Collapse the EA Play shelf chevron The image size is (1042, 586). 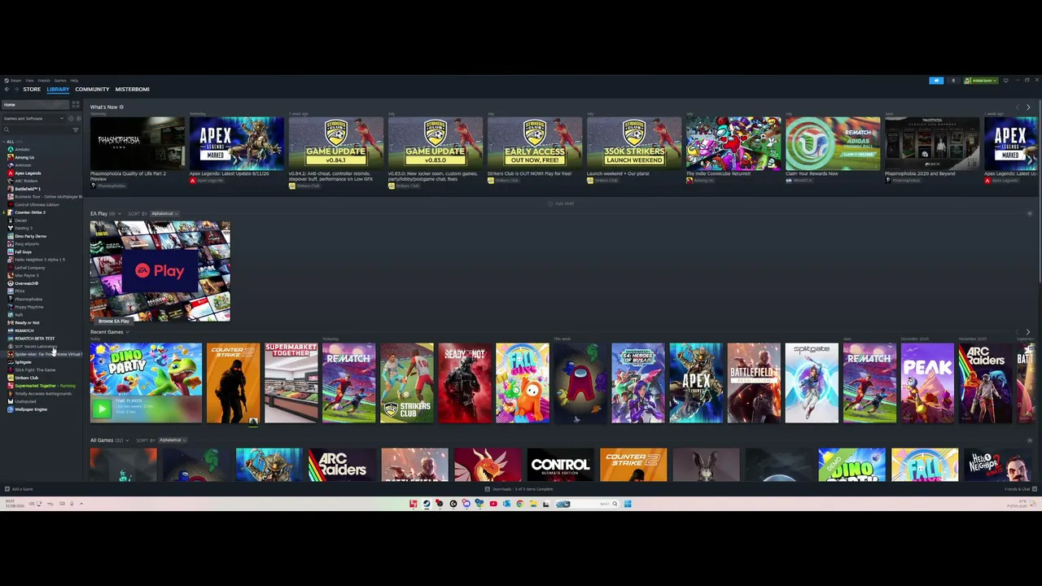(x=1030, y=214)
